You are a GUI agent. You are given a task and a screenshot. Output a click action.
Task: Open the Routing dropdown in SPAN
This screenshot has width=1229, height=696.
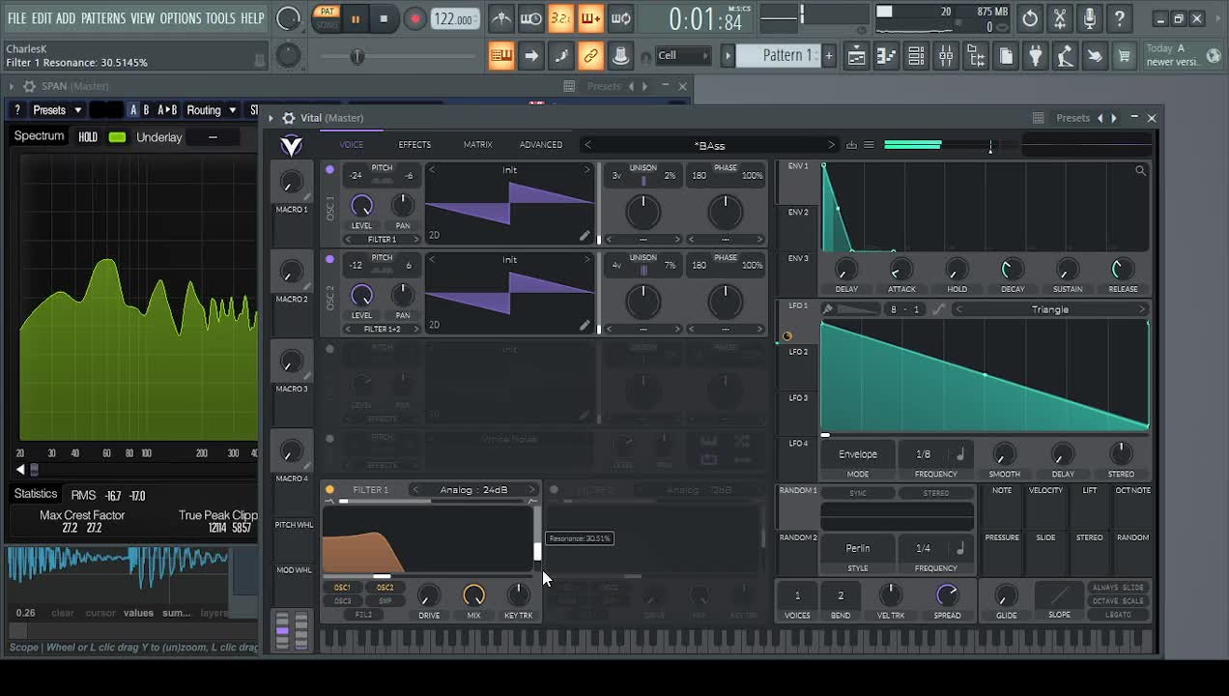[212, 110]
